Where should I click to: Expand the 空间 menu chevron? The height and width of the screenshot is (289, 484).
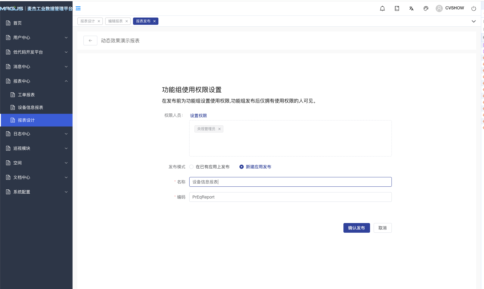point(66,163)
